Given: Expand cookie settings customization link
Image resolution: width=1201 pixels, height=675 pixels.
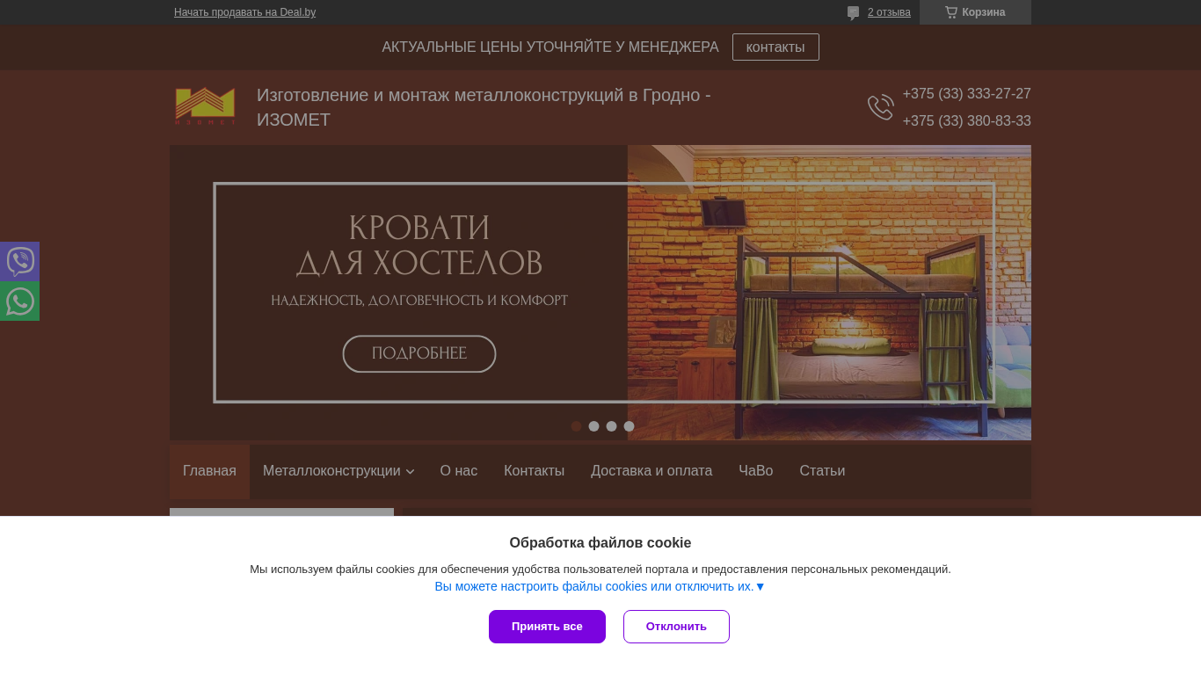Looking at the screenshot, I should coord(600,586).
